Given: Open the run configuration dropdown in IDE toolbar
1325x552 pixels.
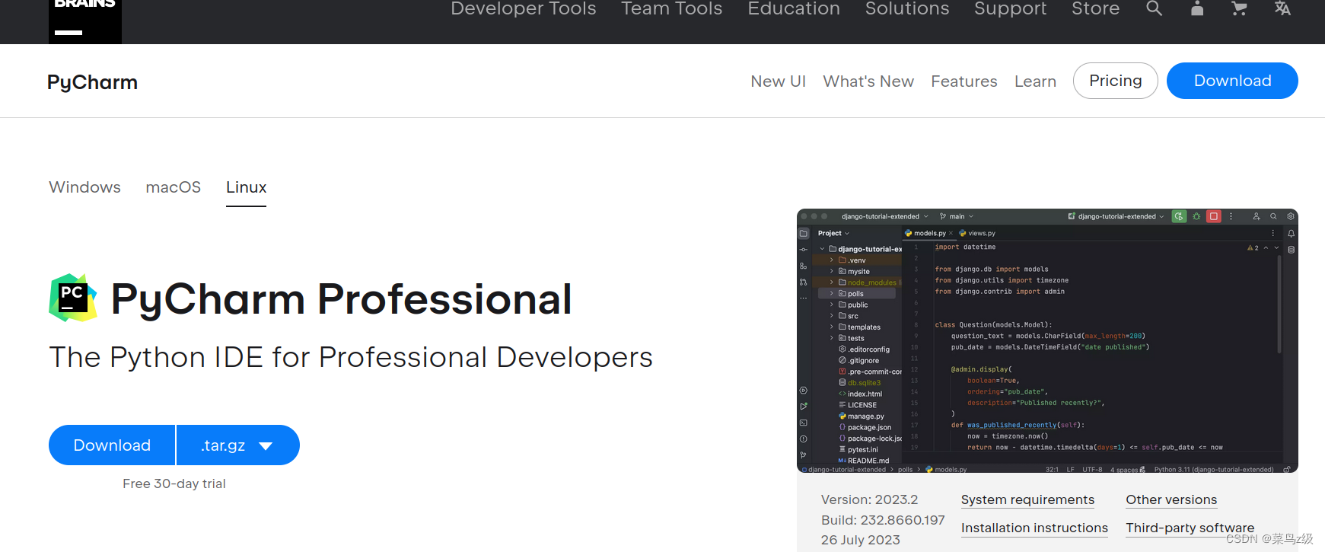Looking at the screenshot, I should click(x=1116, y=216).
